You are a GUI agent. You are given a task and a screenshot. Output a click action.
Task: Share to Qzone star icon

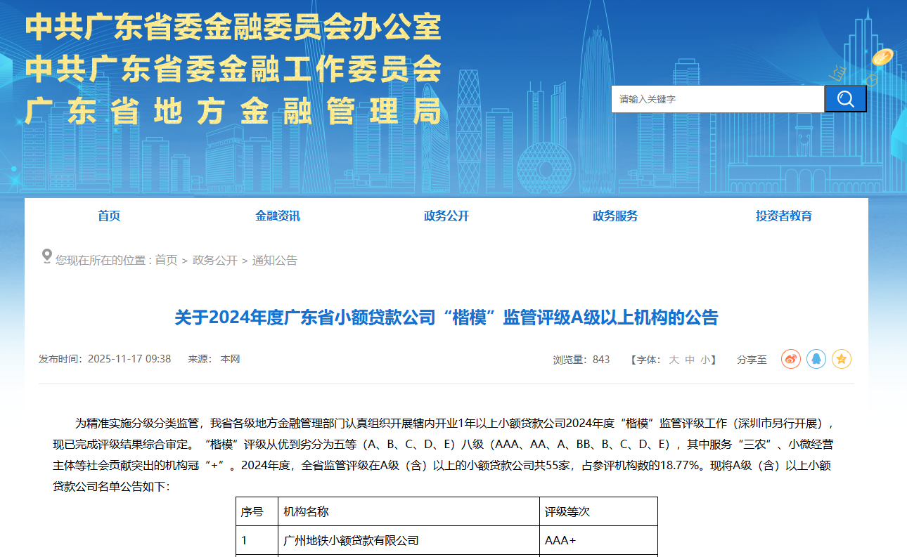(842, 360)
